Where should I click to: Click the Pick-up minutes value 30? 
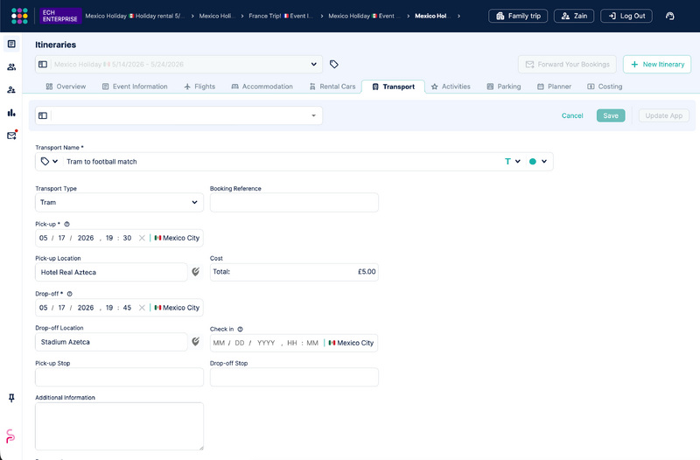point(127,238)
